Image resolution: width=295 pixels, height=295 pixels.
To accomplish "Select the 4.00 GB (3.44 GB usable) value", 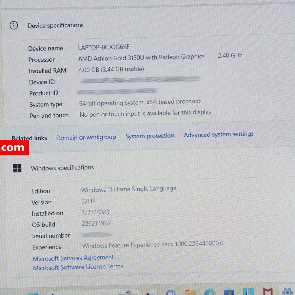I will (x=111, y=69).
